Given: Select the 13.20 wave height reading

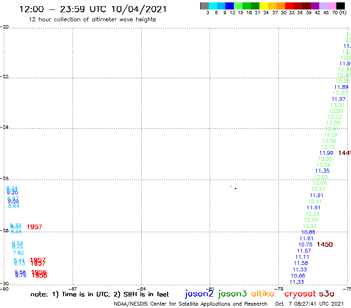Looking at the screenshot, I should 337,105.
